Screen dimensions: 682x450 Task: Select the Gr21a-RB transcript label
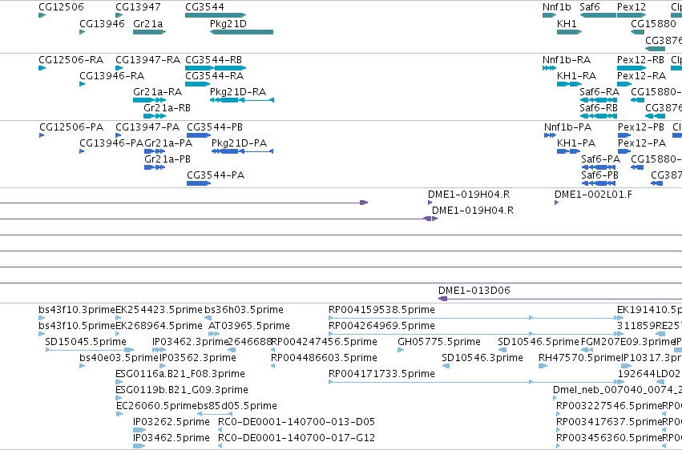click(x=167, y=108)
